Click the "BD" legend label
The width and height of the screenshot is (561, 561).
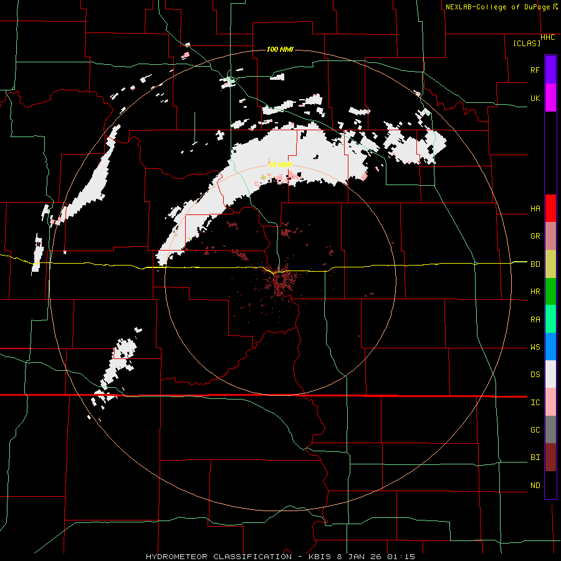(x=535, y=264)
